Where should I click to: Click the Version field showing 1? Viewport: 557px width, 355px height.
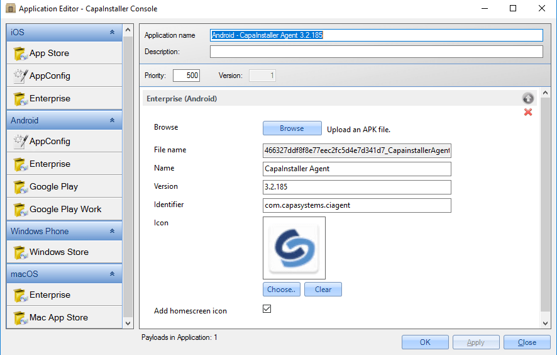tap(262, 76)
